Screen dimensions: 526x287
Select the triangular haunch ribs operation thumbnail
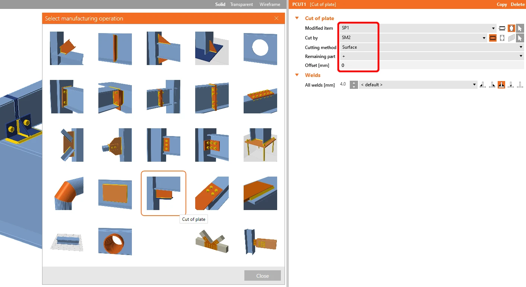(164, 48)
